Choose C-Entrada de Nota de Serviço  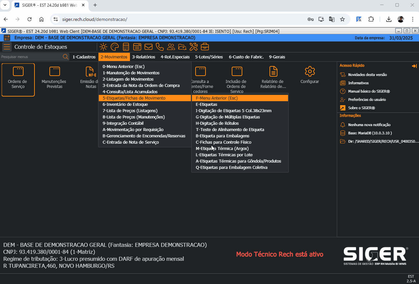point(145,142)
